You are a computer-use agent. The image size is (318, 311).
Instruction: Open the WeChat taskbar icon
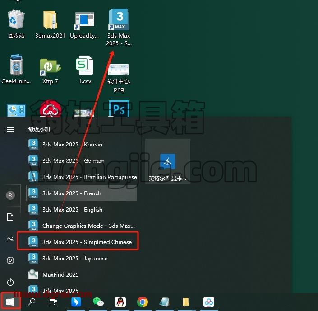[x=98, y=302]
